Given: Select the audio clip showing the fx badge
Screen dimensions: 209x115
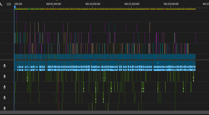Looking at the screenshot, I should [158, 66].
